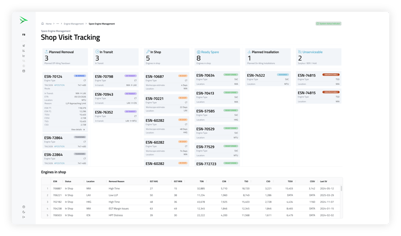Open the ESN-70634 ready spare card
The width and height of the screenshot is (401, 236).
pyautogui.click(x=217, y=79)
